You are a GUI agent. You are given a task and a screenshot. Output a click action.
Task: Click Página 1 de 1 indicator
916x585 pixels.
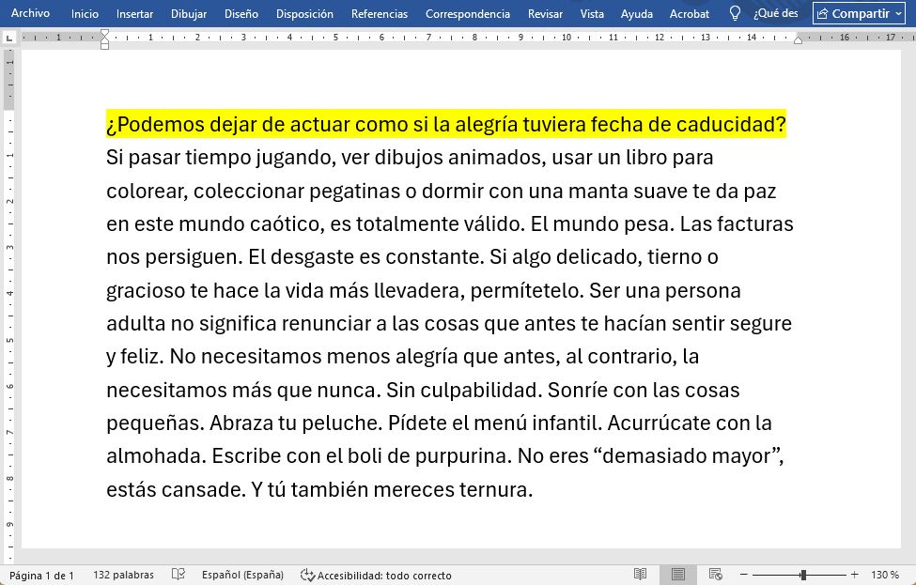pos(42,574)
